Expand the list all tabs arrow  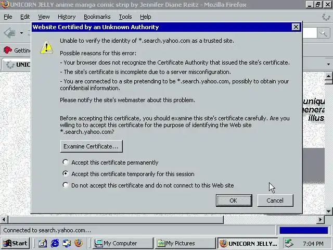328,64
